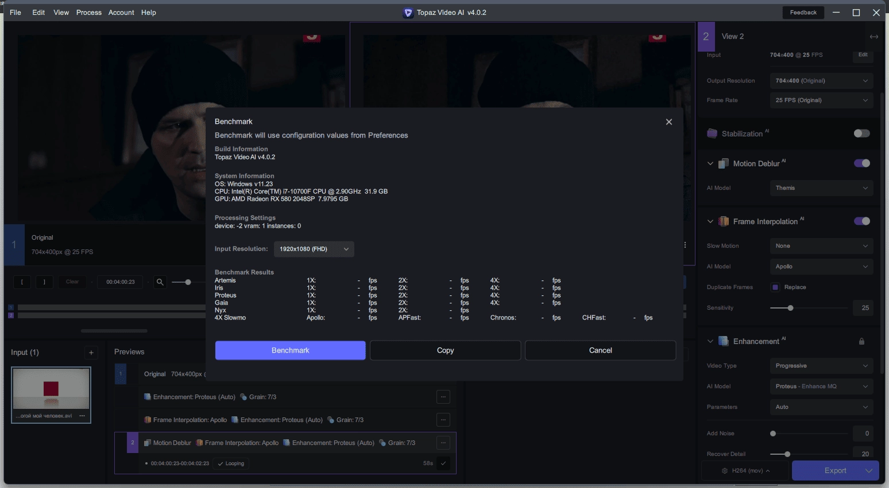The image size is (889, 488).
Task: Click the Enhancement lock icon
Action: click(x=861, y=342)
